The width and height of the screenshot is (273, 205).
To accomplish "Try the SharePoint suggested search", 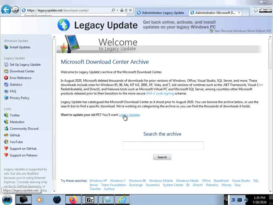I will [x=221, y=181].
